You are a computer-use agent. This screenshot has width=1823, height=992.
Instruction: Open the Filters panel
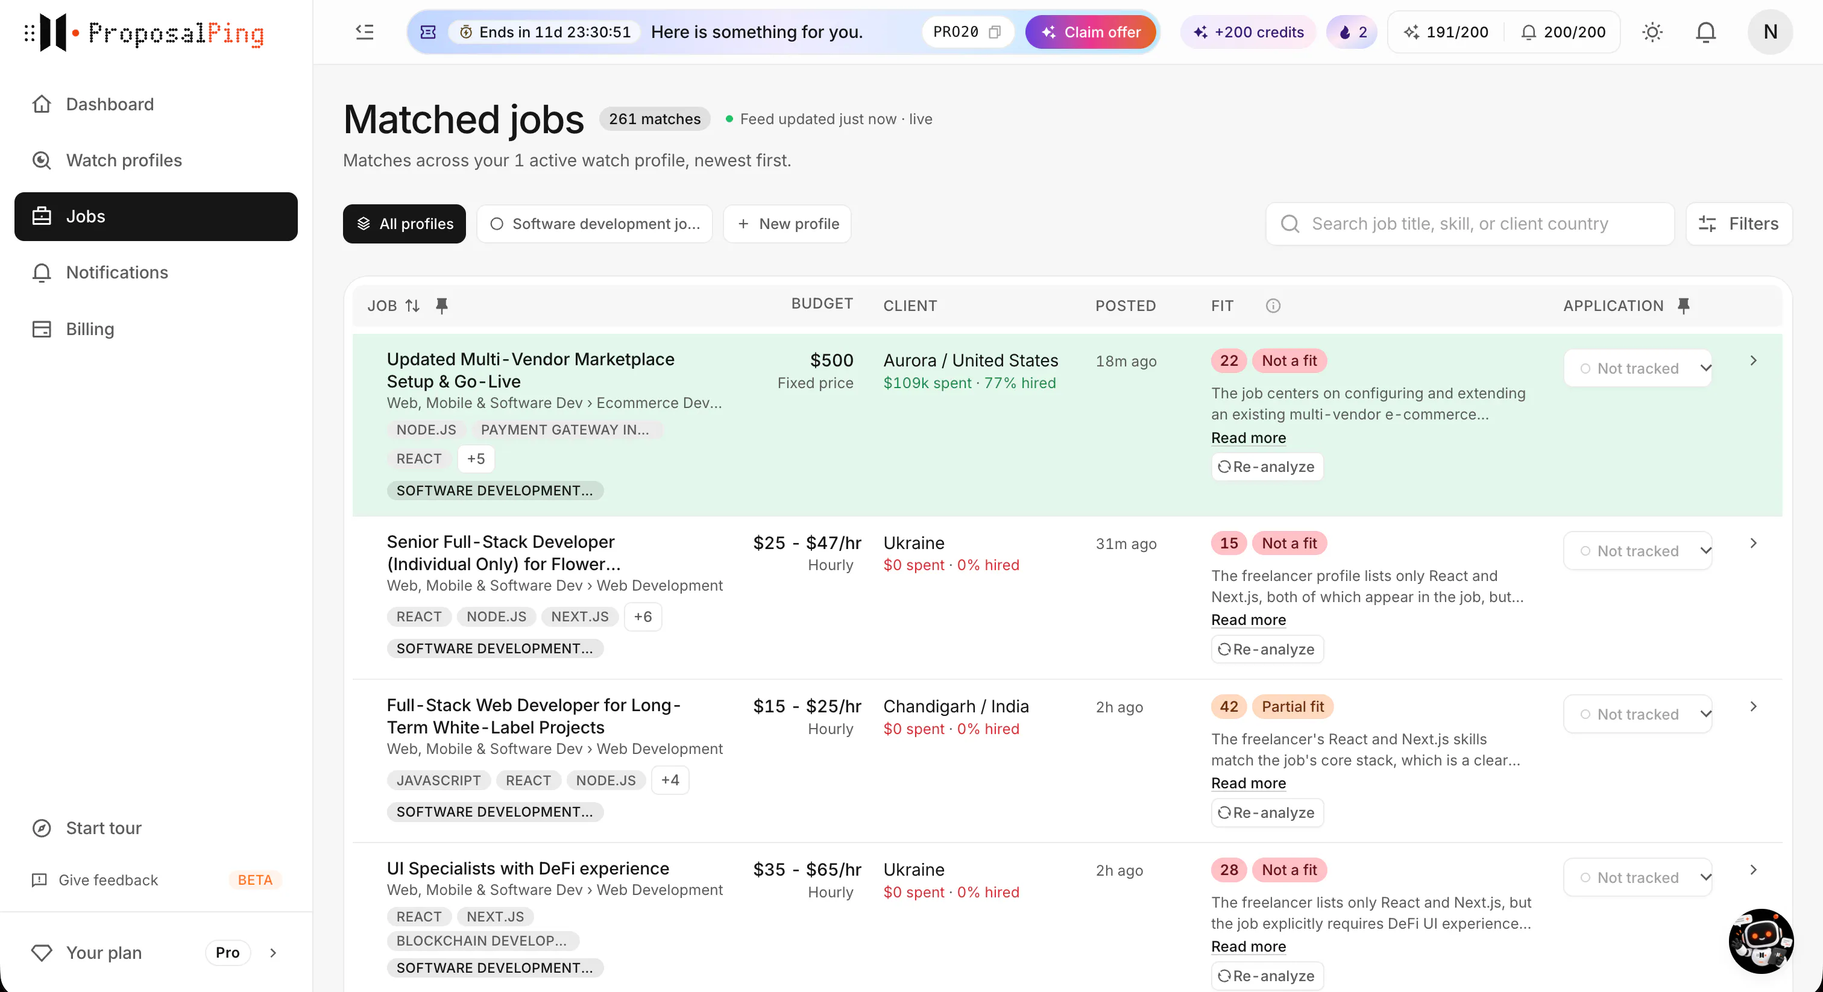[1739, 224]
